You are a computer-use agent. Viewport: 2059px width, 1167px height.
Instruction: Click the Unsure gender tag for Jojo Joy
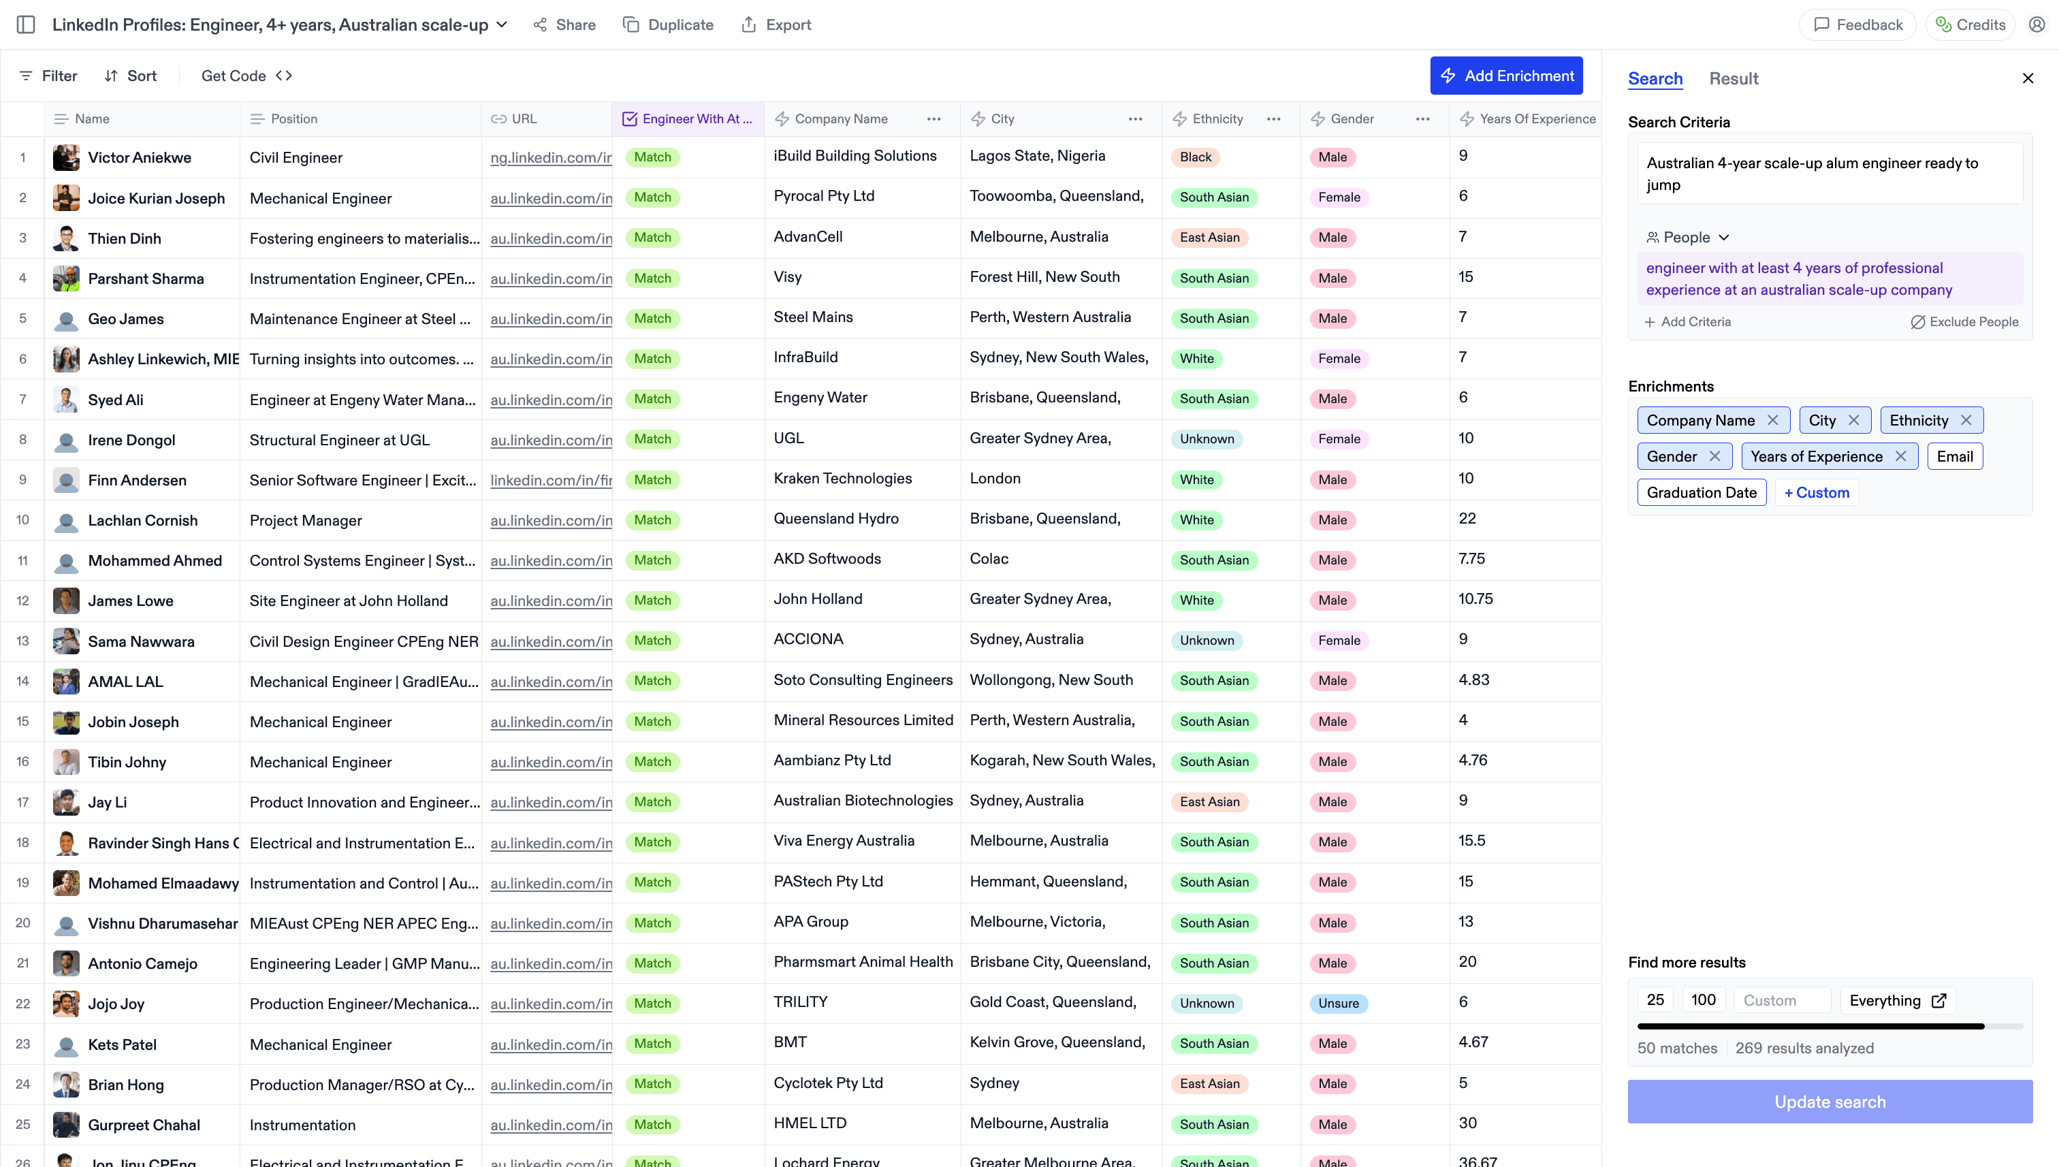click(1339, 1003)
